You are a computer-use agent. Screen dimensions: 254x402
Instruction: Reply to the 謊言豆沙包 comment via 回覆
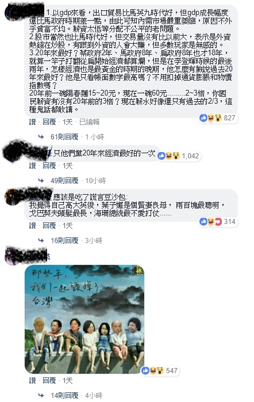tap(49, 226)
